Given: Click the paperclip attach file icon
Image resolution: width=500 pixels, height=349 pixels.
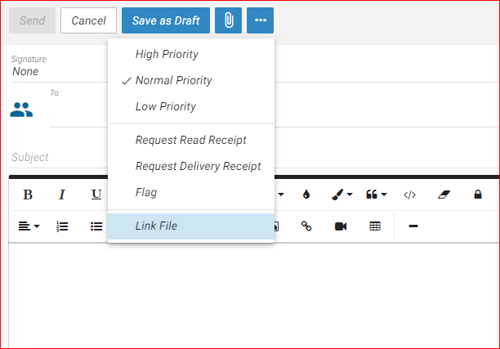Looking at the screenshot, I should (228, 20).
